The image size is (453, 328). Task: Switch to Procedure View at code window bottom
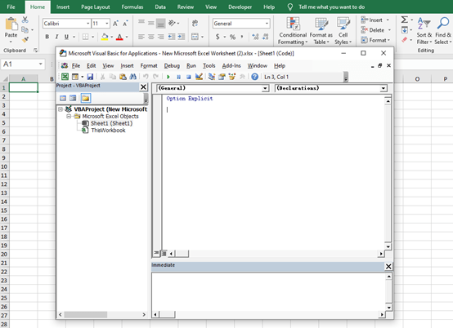coord(156,253)
